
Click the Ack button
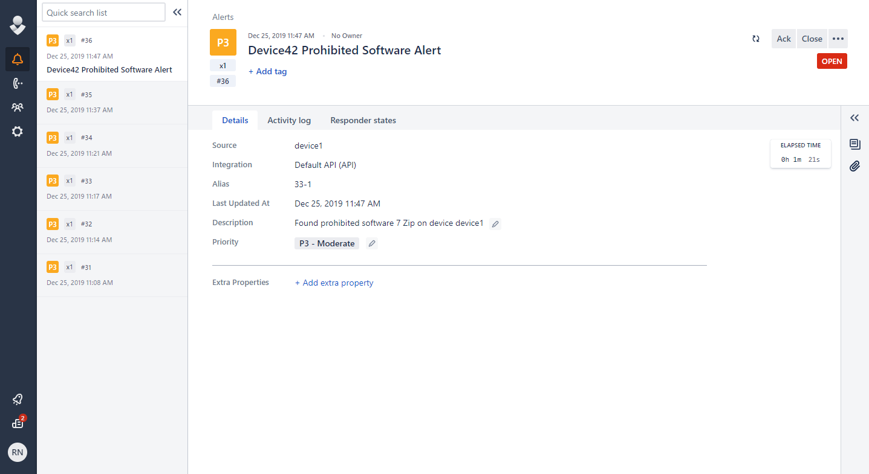click(784, 39)
